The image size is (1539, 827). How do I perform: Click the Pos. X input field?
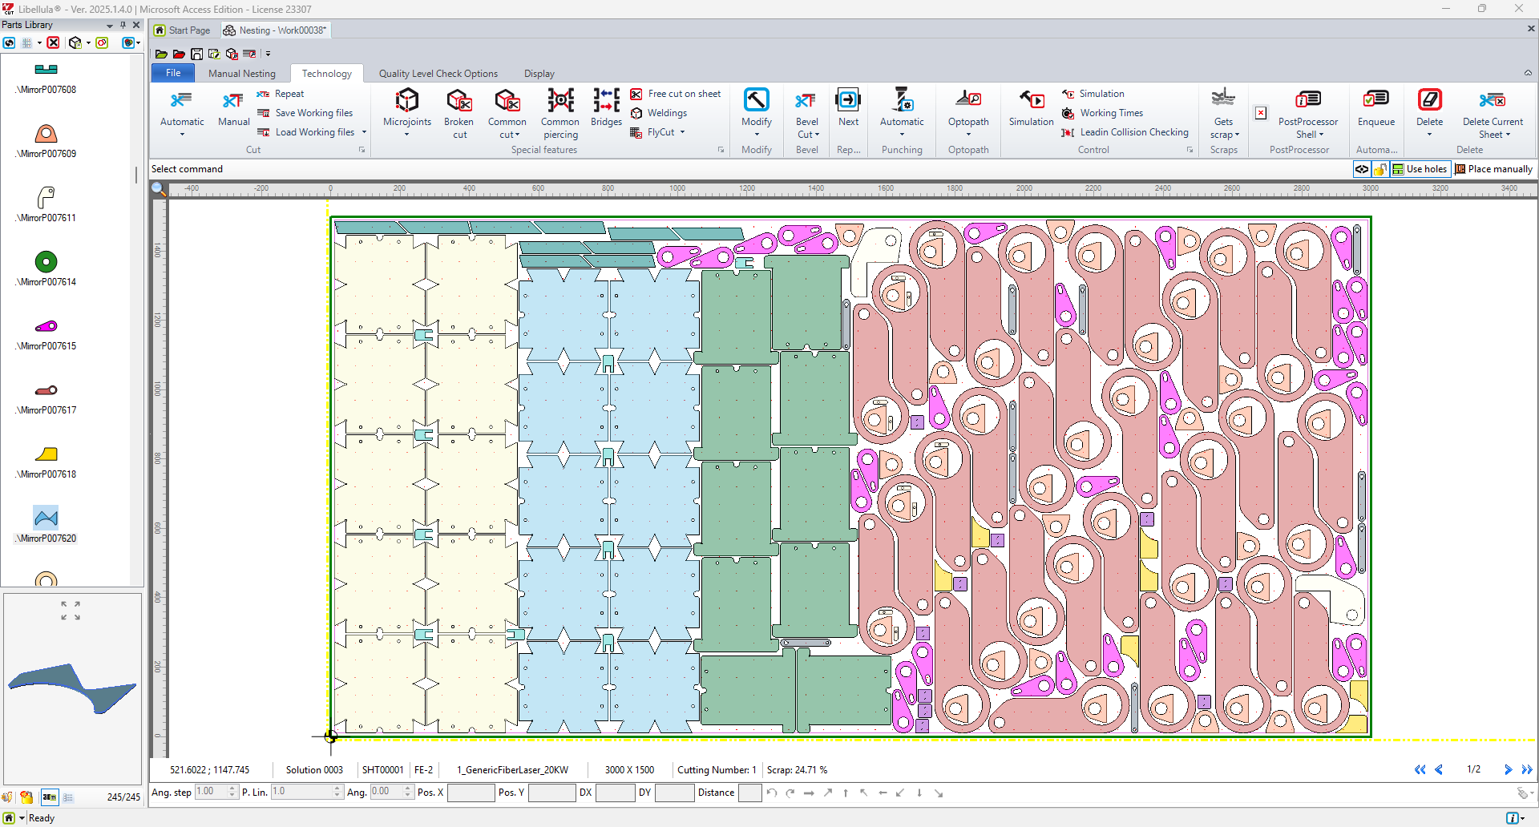pos(471,793)
